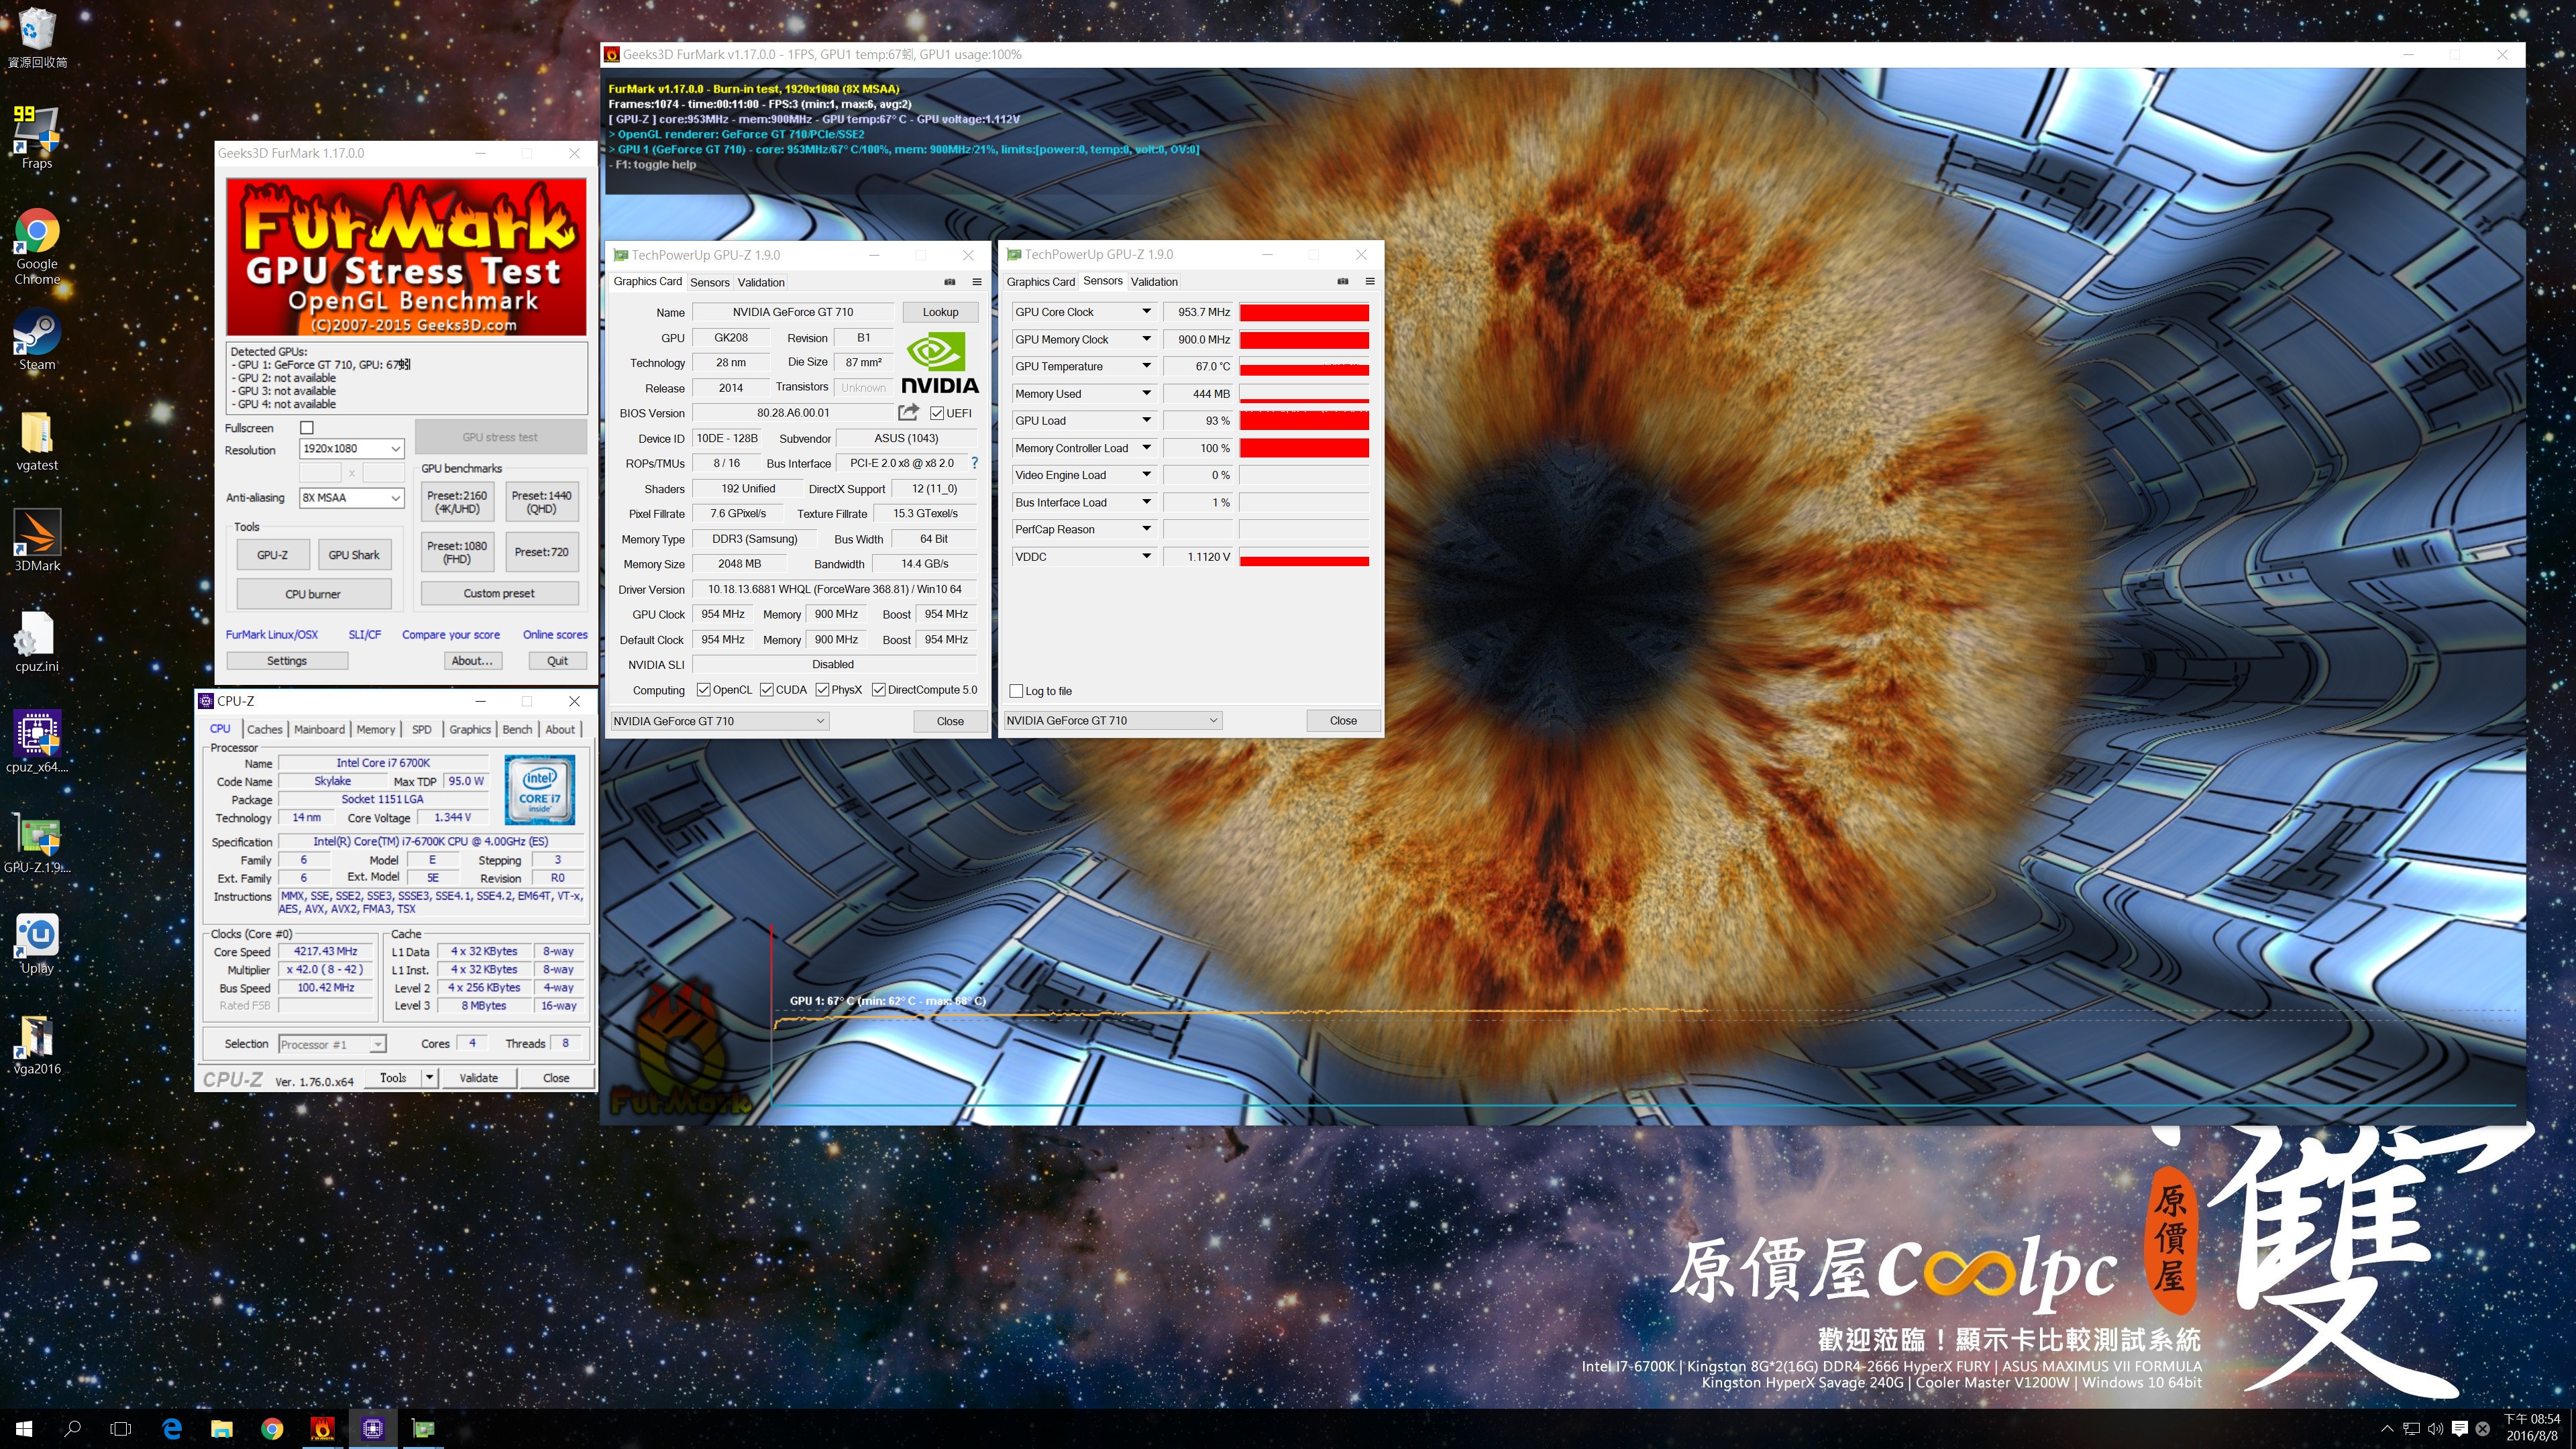Select the cpuz_x64 desktop icon

[37, 742]
